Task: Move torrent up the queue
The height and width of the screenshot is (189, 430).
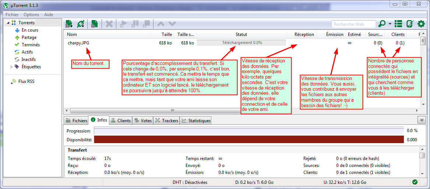Action: [x=161, y=24]
